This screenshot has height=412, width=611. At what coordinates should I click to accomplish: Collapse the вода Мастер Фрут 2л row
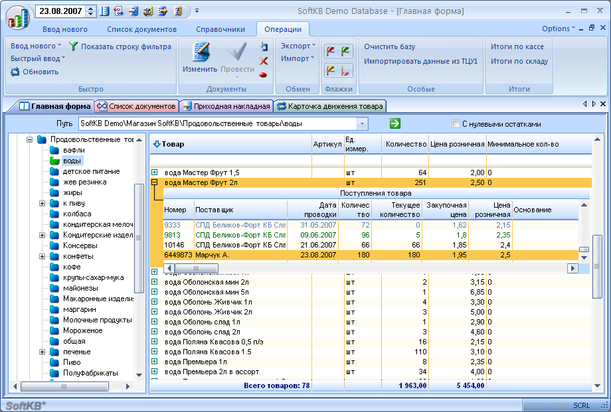pos(155,182)
